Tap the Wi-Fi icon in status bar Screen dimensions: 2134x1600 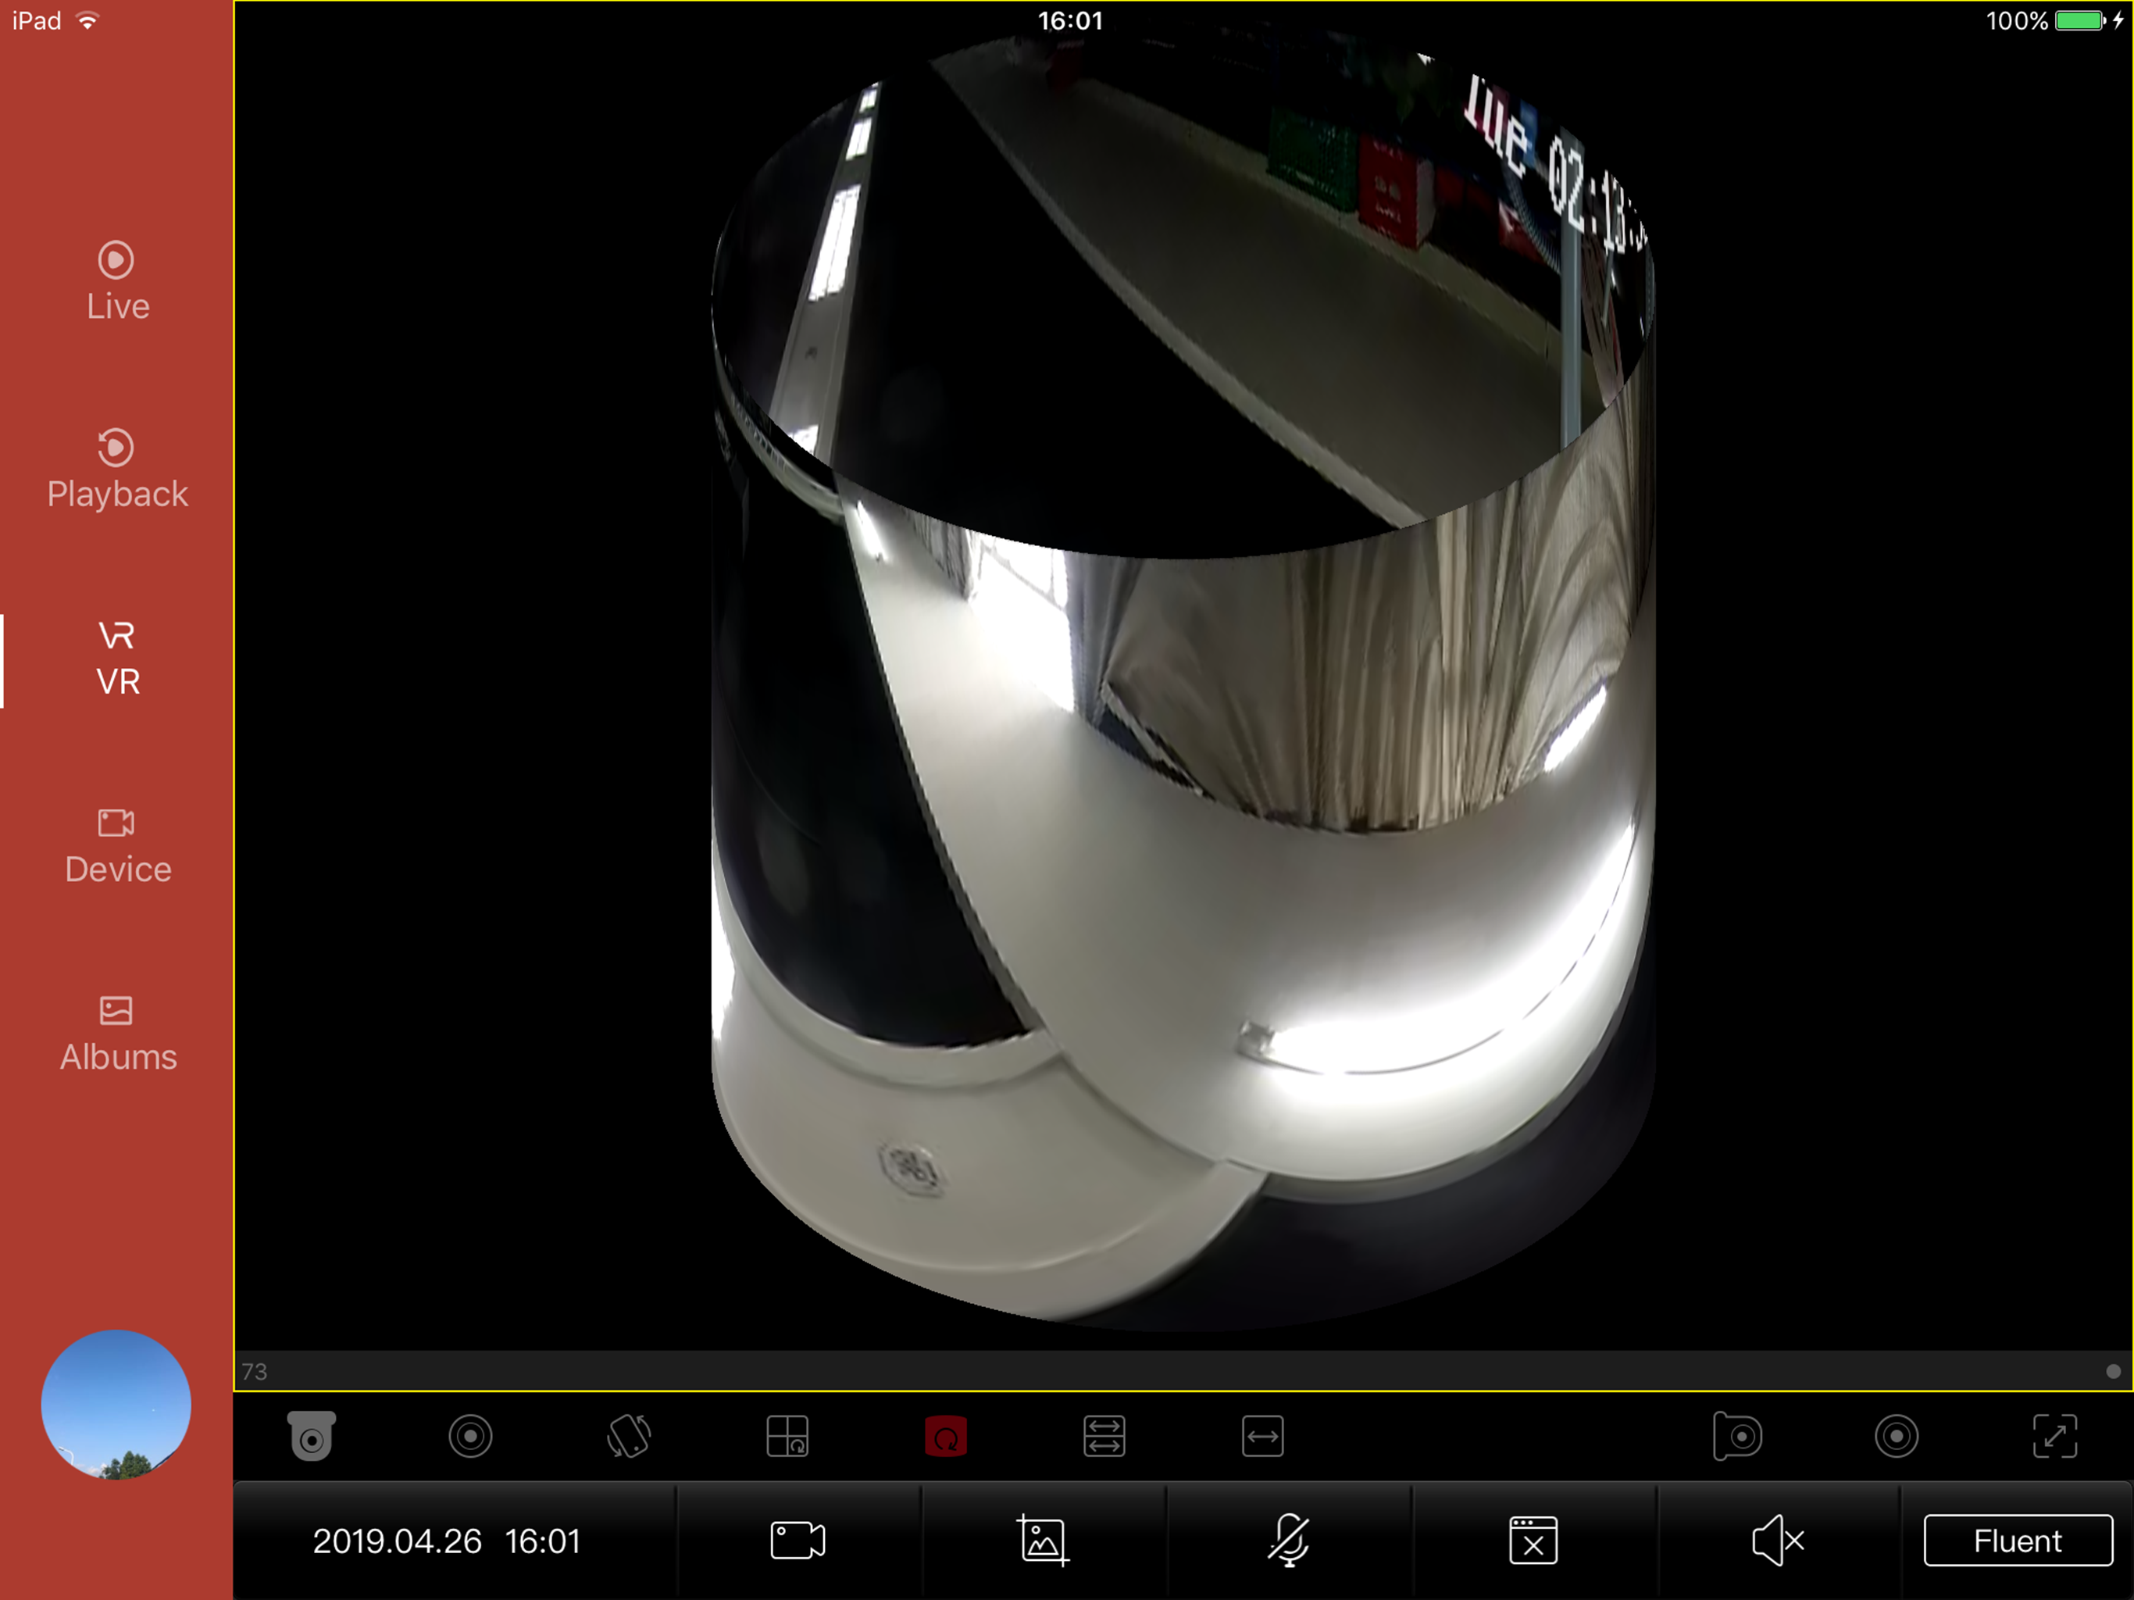point(87,20)
